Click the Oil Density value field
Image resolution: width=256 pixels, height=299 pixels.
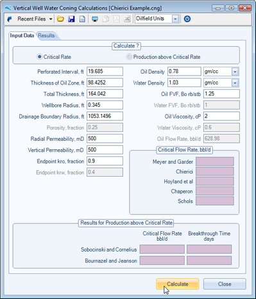184,71
